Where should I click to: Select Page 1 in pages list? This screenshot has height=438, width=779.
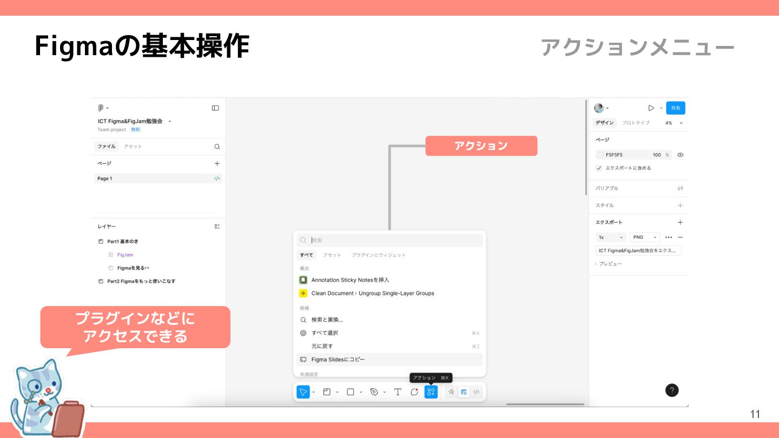coord(158,178)
